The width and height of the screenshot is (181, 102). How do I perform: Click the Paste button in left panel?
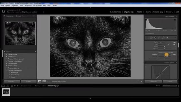coord(28,81)
